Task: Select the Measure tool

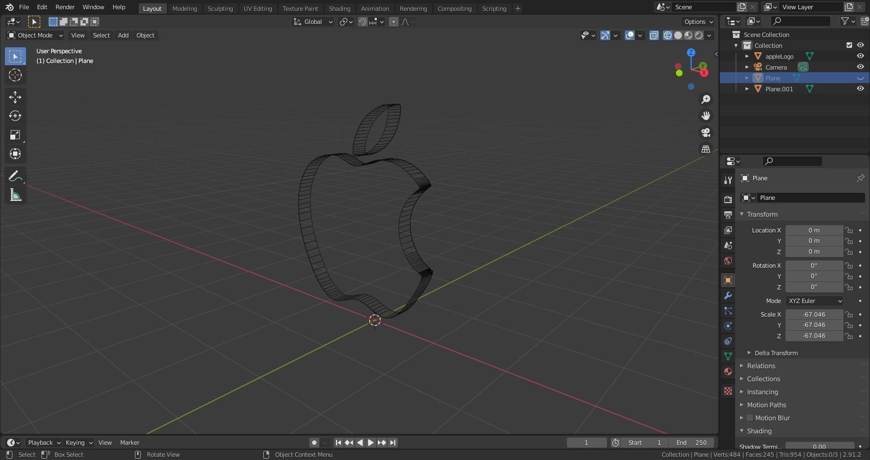Action: (x=15, y=195)
